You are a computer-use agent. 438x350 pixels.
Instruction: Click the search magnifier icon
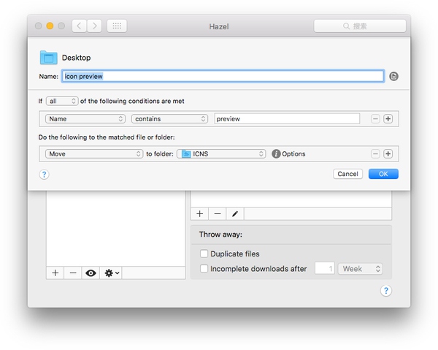346,26
